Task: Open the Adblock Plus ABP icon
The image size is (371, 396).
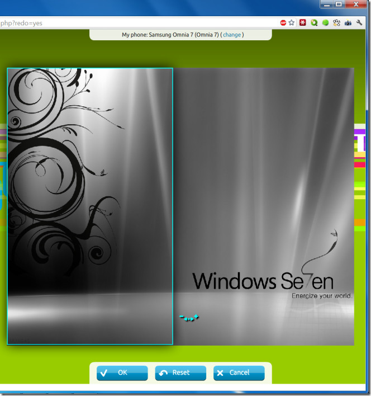Action: tap(283, 23)
